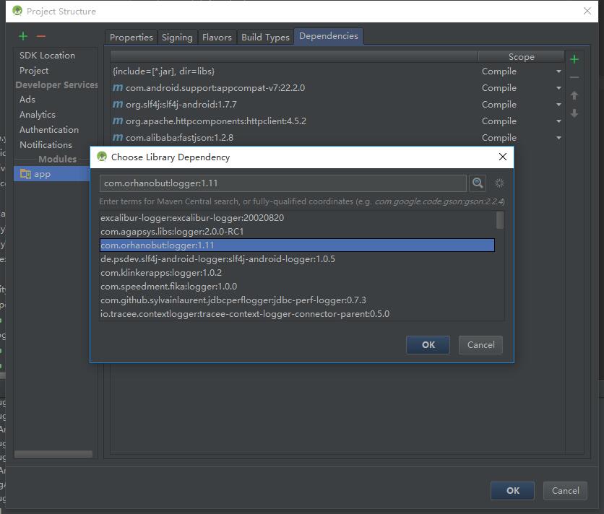The image size is (604, 514).
Task: Open scope dropdown for appcompat-v7 dependency
Action: (558, 88)
